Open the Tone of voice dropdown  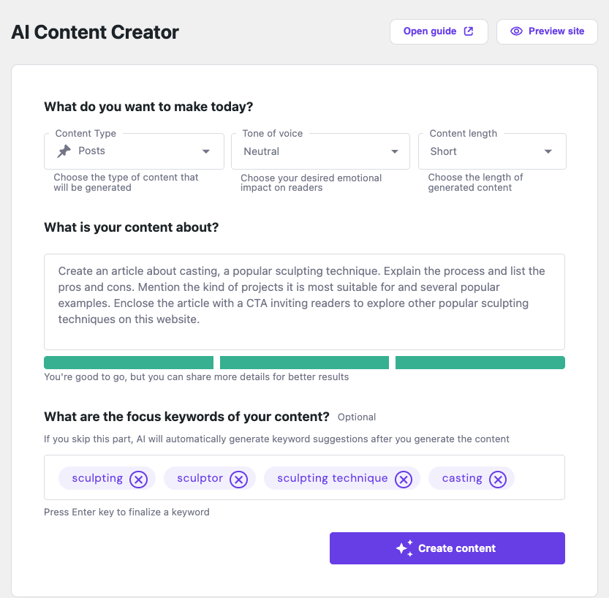point(395,151)
